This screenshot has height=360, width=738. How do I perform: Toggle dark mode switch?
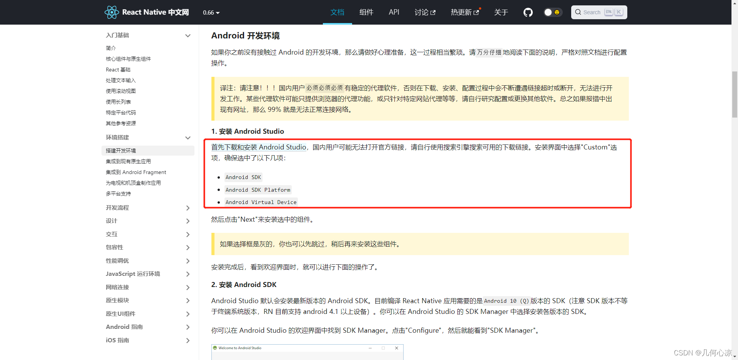553,12
